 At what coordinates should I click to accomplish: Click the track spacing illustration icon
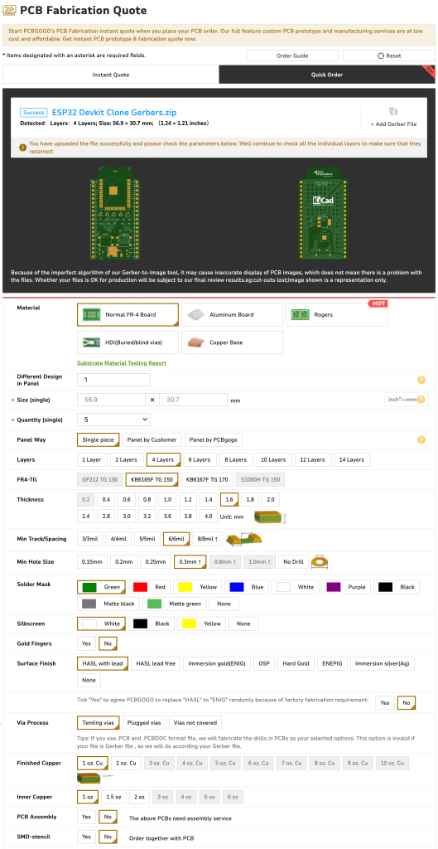point(243,539)
